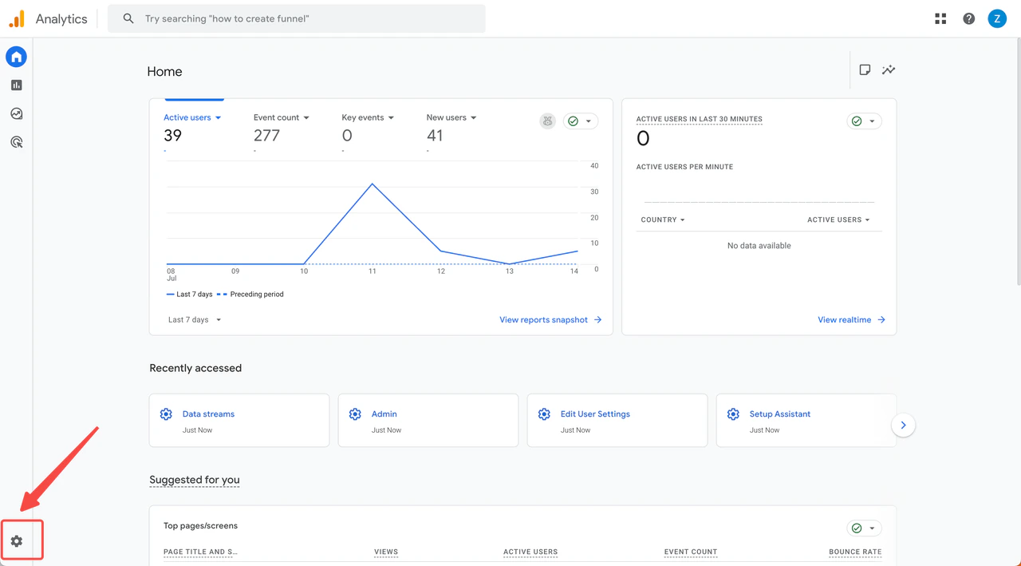The height and width of the screenshot is (566, 1021).
Task: Expand the Active users metric dropdown
Action: pyautogui.click(x=218, y=117)
